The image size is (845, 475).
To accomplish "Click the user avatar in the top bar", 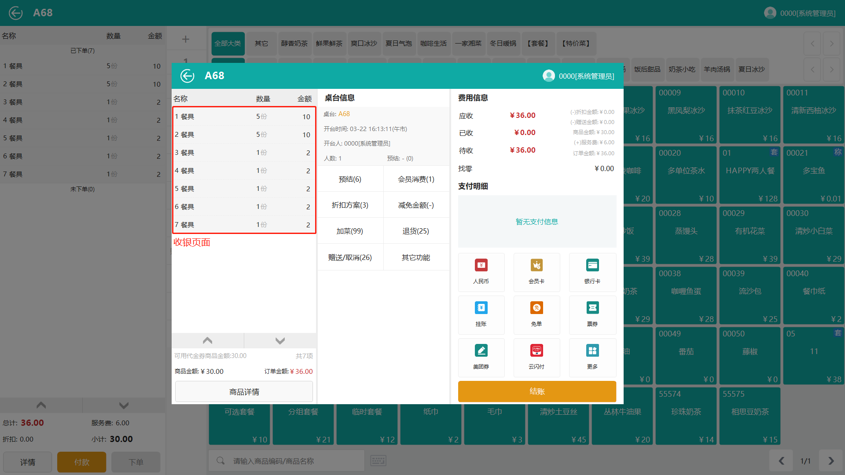I will click(770, 13).
